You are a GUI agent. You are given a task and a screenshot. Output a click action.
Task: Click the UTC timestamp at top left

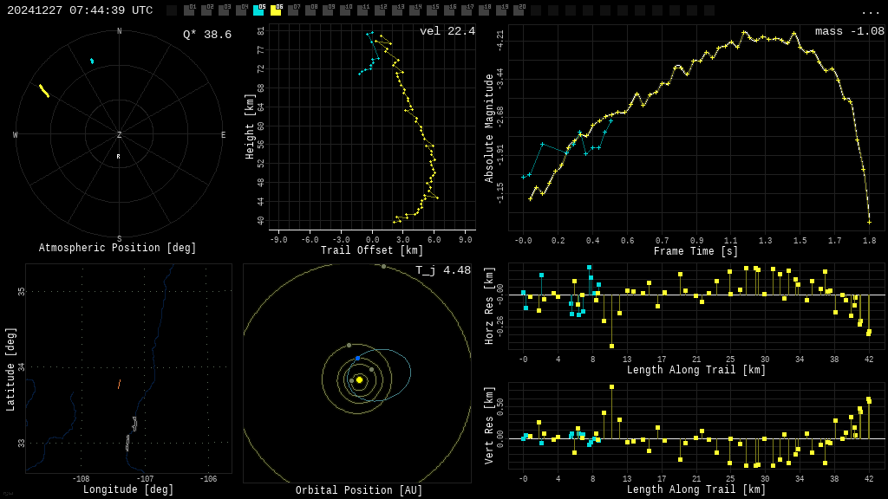[80, 10]
